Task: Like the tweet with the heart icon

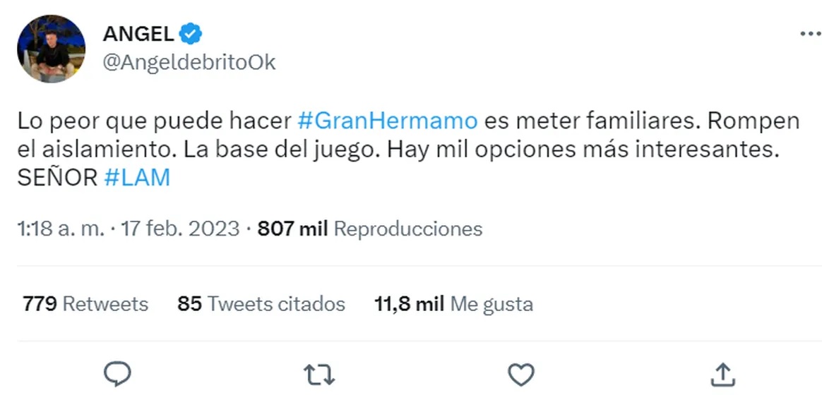Action: (x=521, y=375)
